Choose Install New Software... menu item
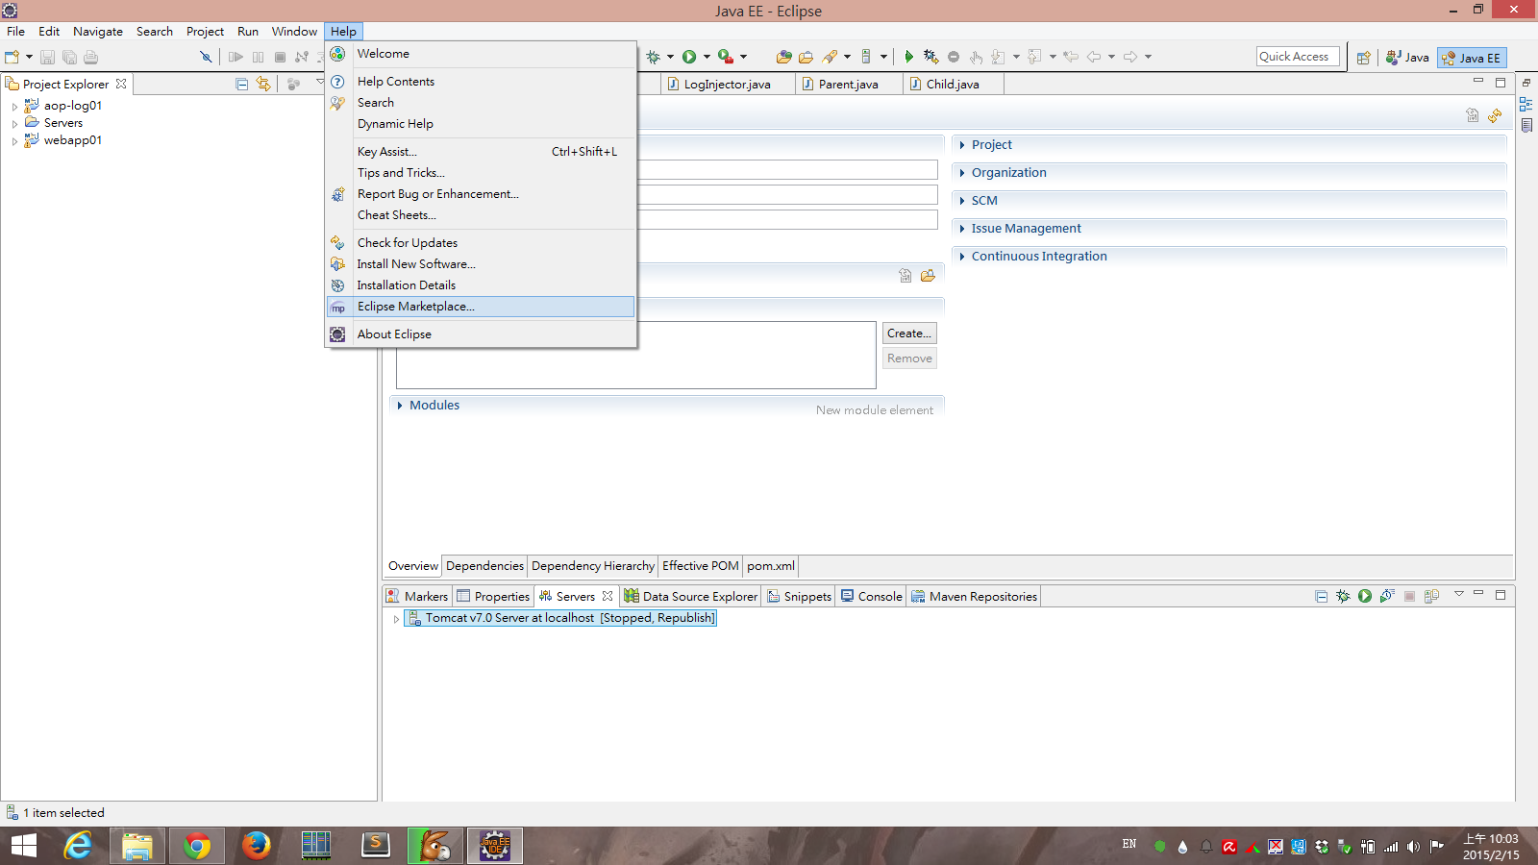The image size is (1538, 865). coord(481,264)
